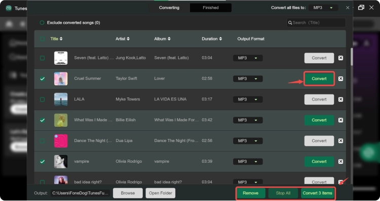Remove What Was I Made For row X icon
The height and width of the screenshot is (201, 380).
point(340,120)
